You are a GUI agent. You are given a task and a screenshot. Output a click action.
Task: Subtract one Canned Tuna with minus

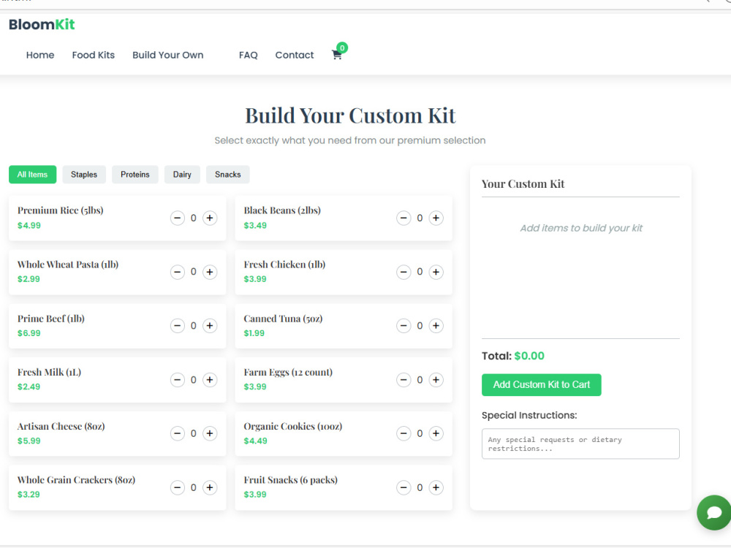(x=404, y=326)
